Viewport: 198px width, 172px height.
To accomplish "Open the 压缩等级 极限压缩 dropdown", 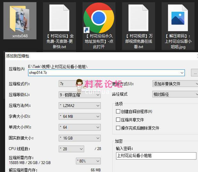I will point(80,95).
